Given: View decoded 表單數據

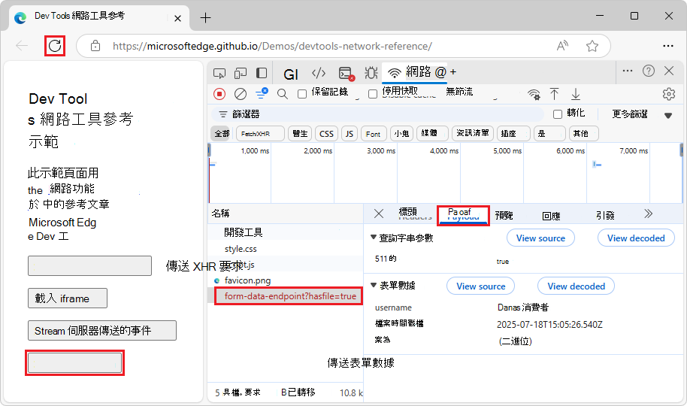Looking at the screenshot, I should tap(577, 286).
